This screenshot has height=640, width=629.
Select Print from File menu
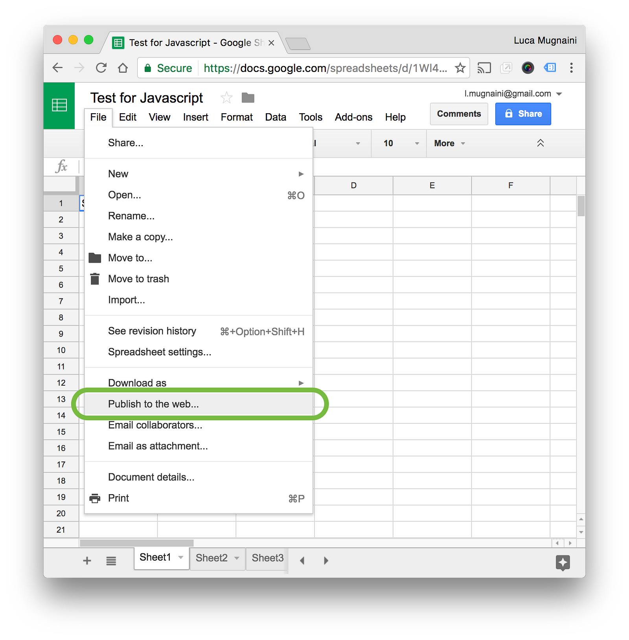[x=199, y=498]
